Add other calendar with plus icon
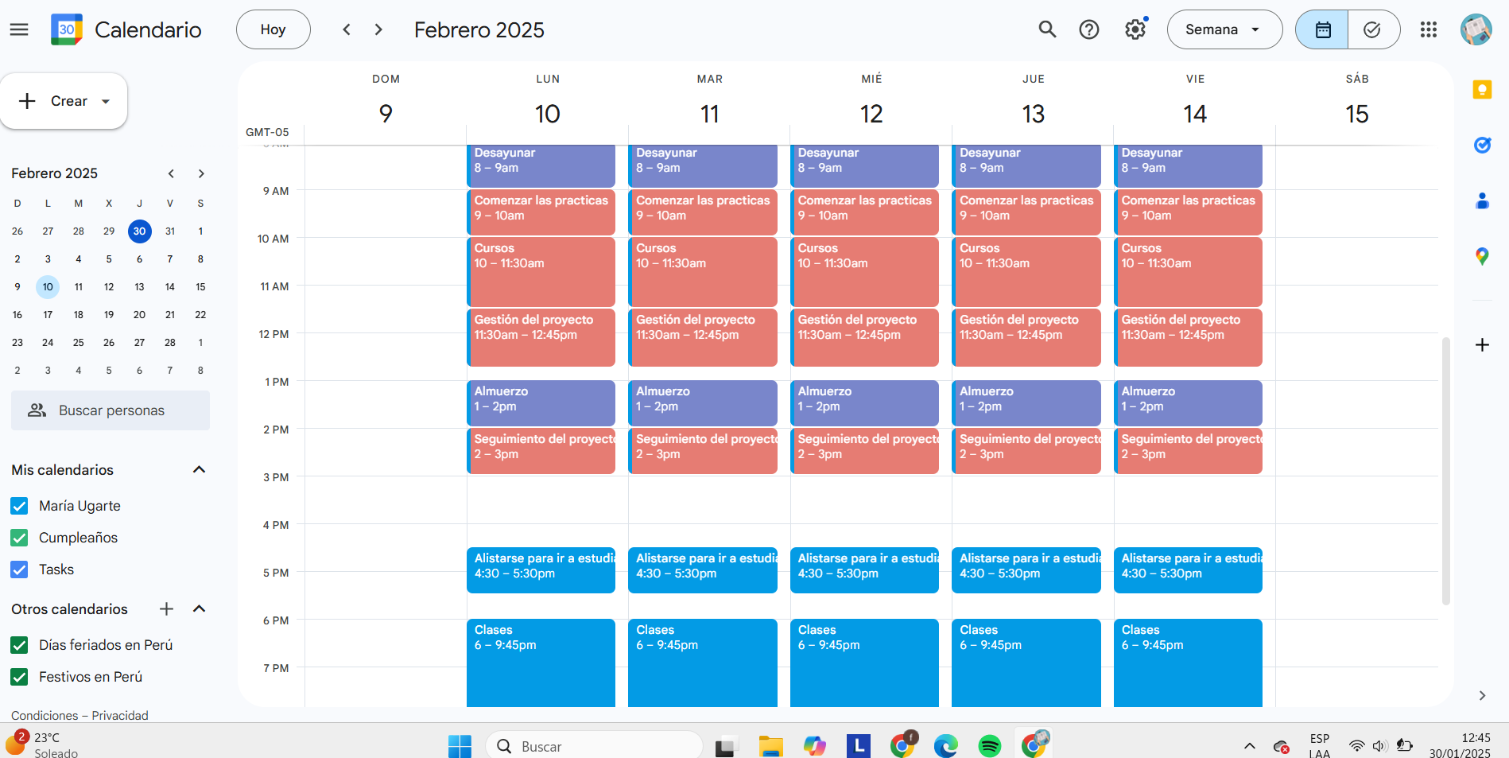Screen dimensions: 1509x758 tap(166, 608)
